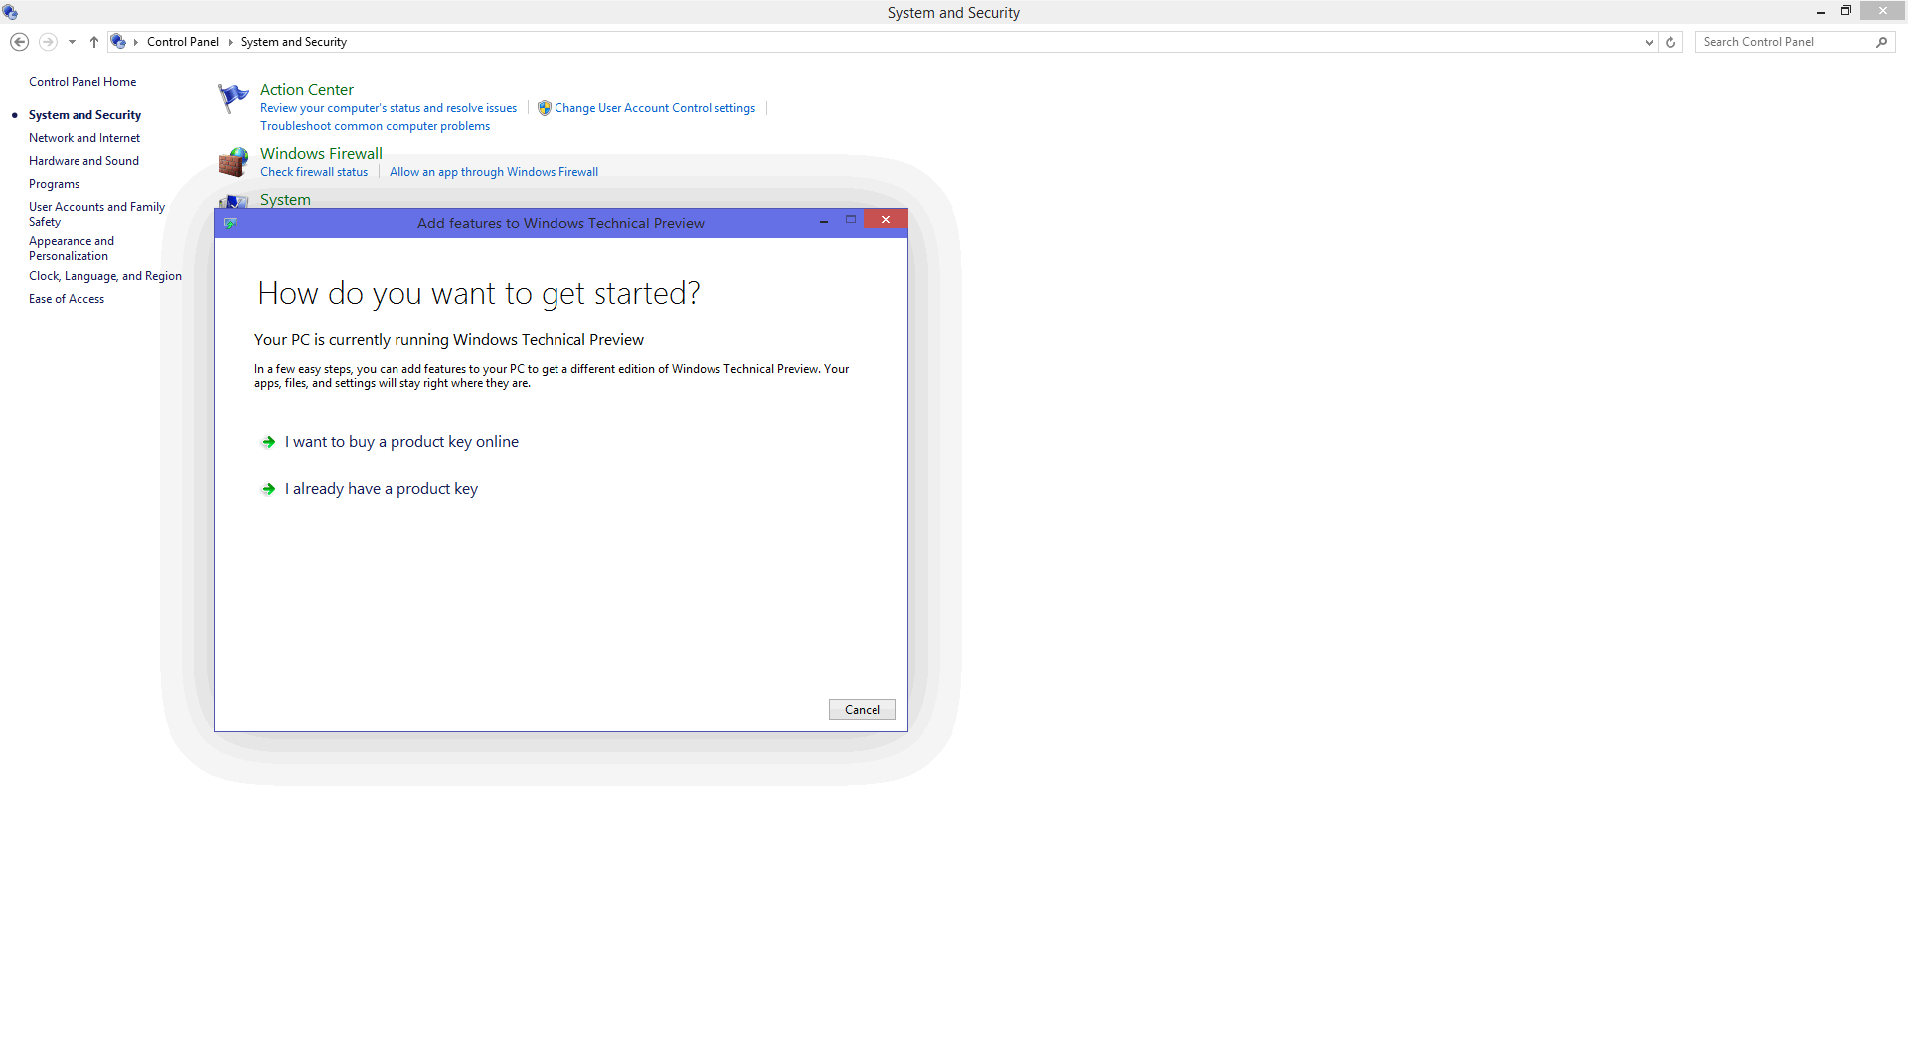Select System and Security in the breadcrumb
Viewport: 1908px width, 1056px height.
click(294, 42)
